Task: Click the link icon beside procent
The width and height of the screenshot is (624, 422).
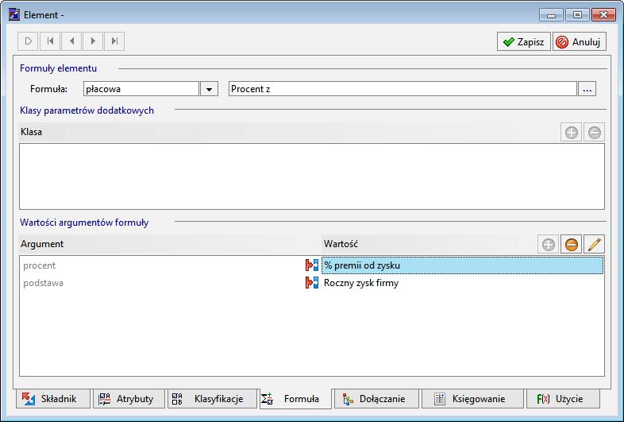Action: [x=312, y=265]
